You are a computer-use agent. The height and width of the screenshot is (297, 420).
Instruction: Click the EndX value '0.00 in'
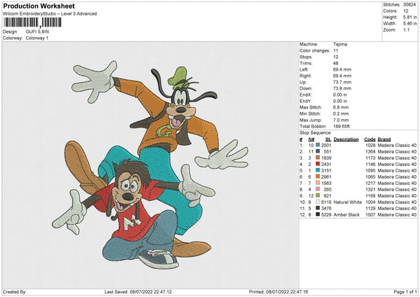click(340, 95)
